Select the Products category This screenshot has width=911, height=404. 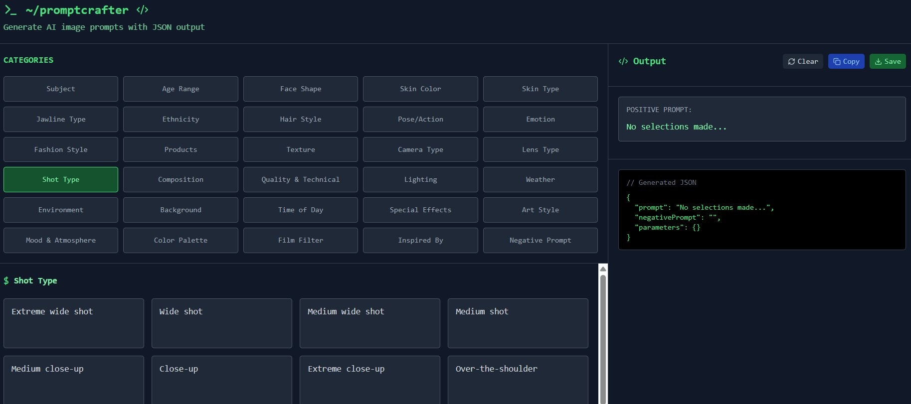[x=181, y=149]
